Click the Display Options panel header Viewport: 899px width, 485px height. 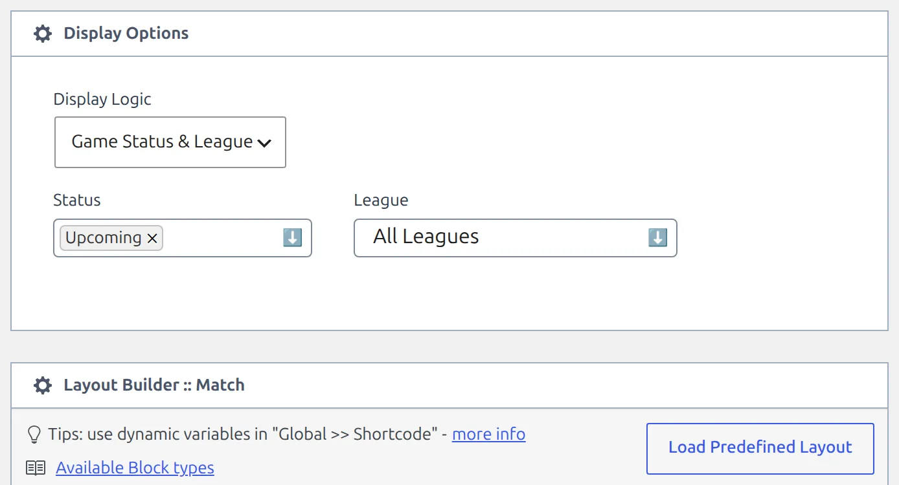pos(449,34)
